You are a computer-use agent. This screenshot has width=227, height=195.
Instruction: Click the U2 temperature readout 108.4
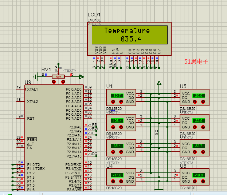tap(117, 120)
